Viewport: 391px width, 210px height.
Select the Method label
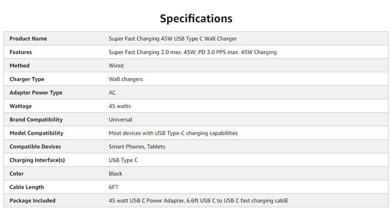(x=20, y=65)
